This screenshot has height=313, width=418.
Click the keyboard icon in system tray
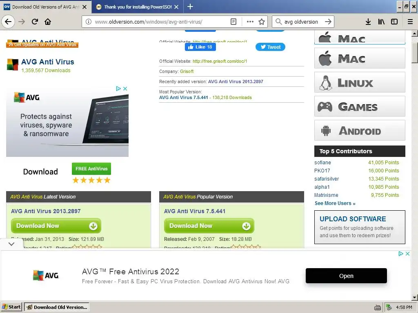click(x=378, y=308)
